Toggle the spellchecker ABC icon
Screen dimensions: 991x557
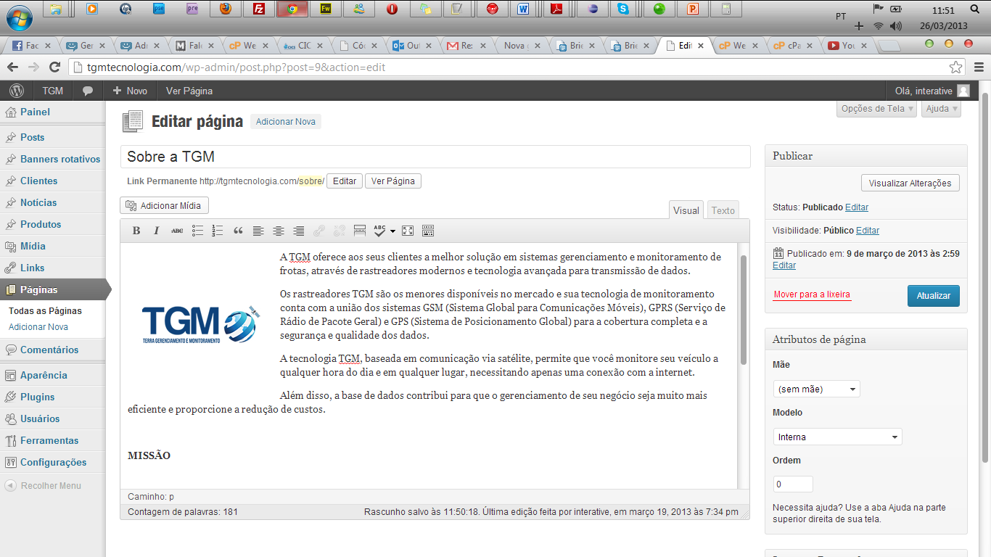pyautogui.click(x=380, y=231)
